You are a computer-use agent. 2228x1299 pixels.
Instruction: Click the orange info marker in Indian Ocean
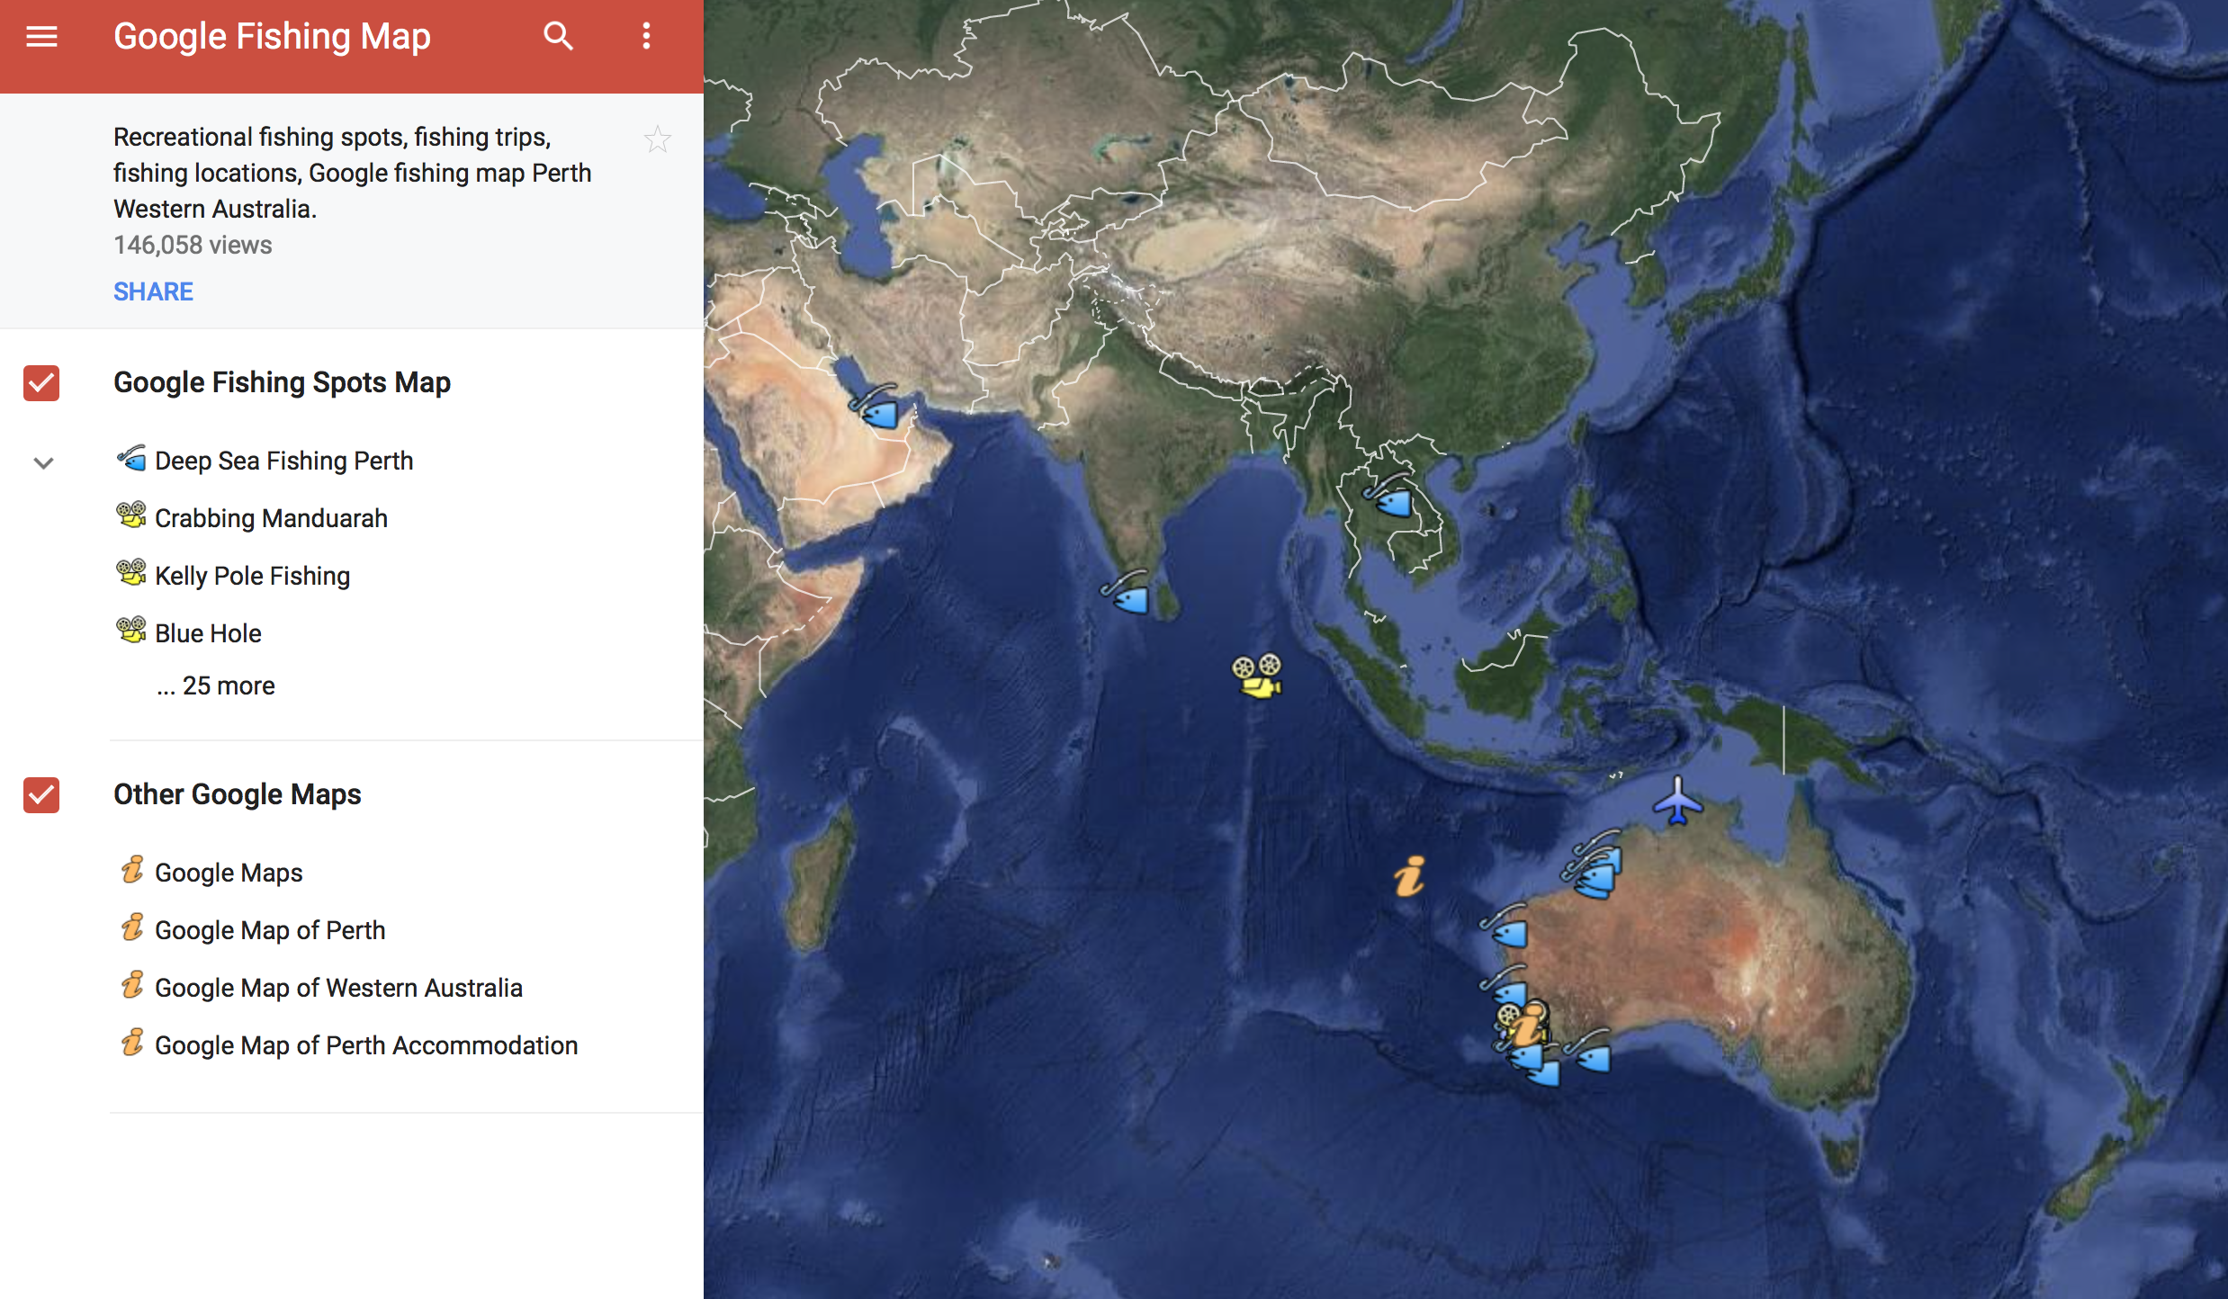tap(1410, 876)
